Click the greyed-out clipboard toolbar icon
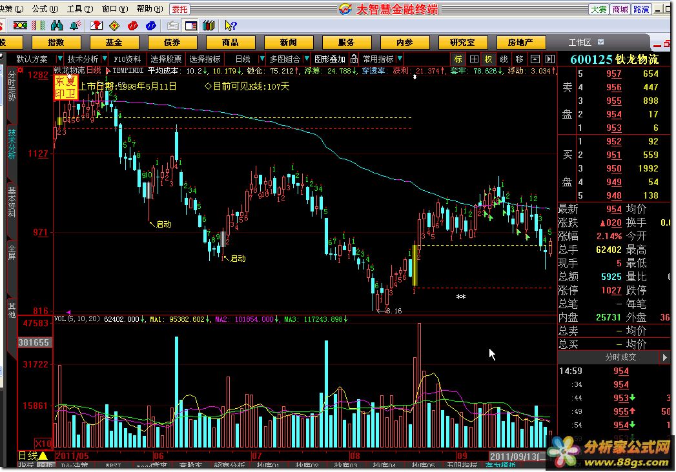676x472 pixels. tap(172, 26)
